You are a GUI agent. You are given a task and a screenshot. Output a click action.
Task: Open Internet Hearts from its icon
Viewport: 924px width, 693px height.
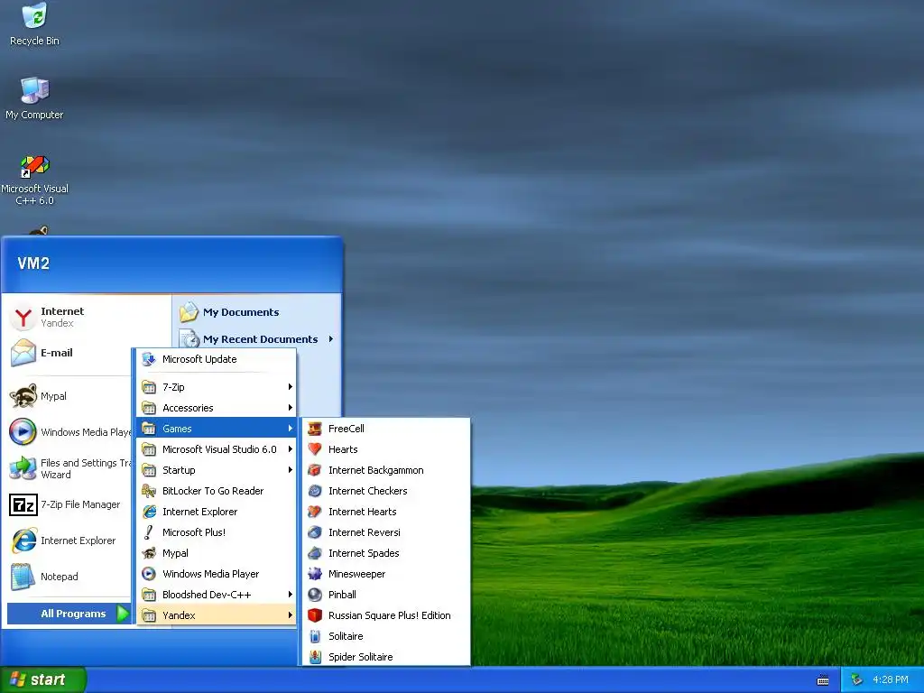point(315,512)
